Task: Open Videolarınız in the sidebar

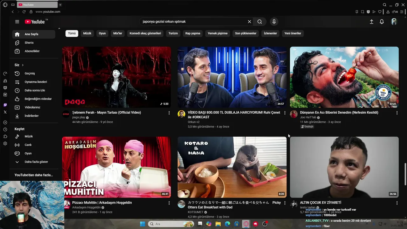Action: point(34,107)
